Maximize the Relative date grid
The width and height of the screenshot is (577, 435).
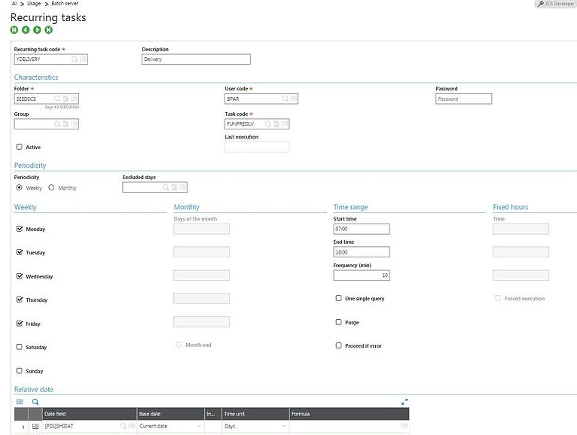[x=405, y=402]
